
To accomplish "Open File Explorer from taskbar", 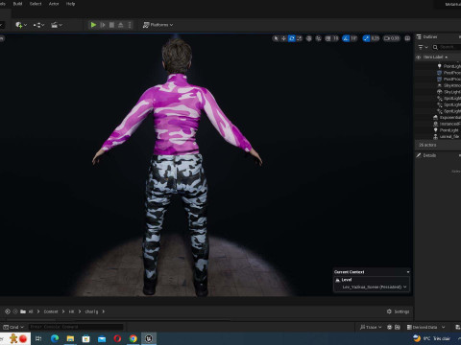I will [70, 338].
